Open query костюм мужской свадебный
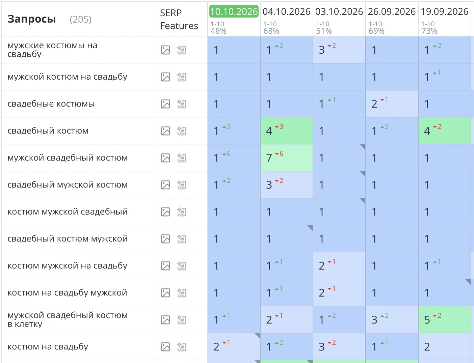 pos(68,212)
